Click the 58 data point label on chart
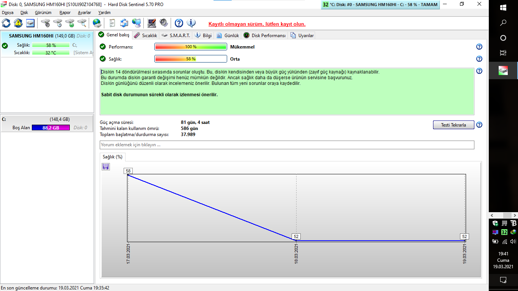Viewport: 518px width, 291px height. [x=128, y=171]
